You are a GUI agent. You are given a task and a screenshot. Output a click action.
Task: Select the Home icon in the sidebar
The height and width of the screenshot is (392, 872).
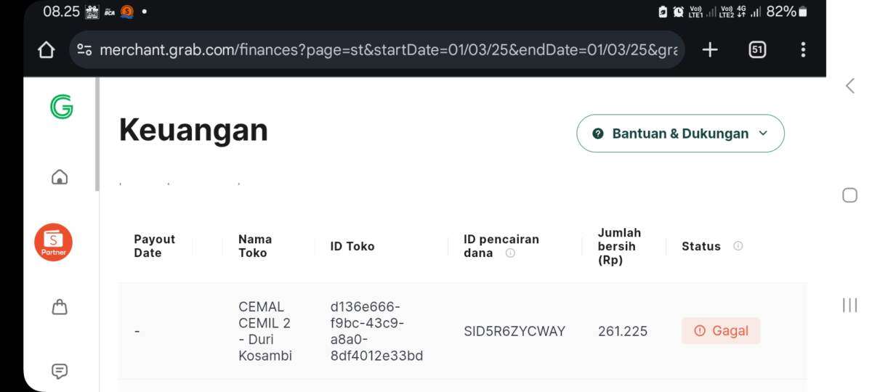click(x=60, y=176)
